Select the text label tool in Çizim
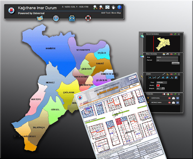This screenshot has width=193, height=159. [x=172, y=78]
